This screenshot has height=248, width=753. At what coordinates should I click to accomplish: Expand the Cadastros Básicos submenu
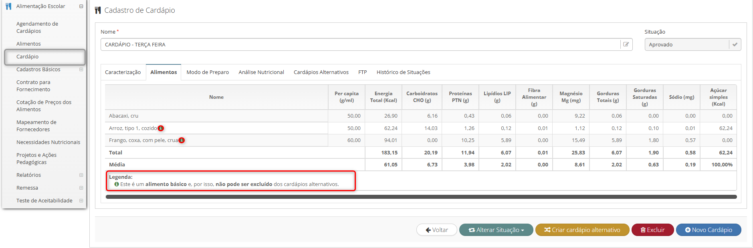click(x=81, y=70)
